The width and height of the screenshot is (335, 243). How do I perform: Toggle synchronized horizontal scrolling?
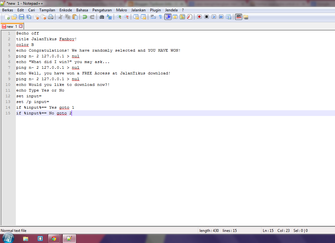pyautogui.click(x=143, y=17)
